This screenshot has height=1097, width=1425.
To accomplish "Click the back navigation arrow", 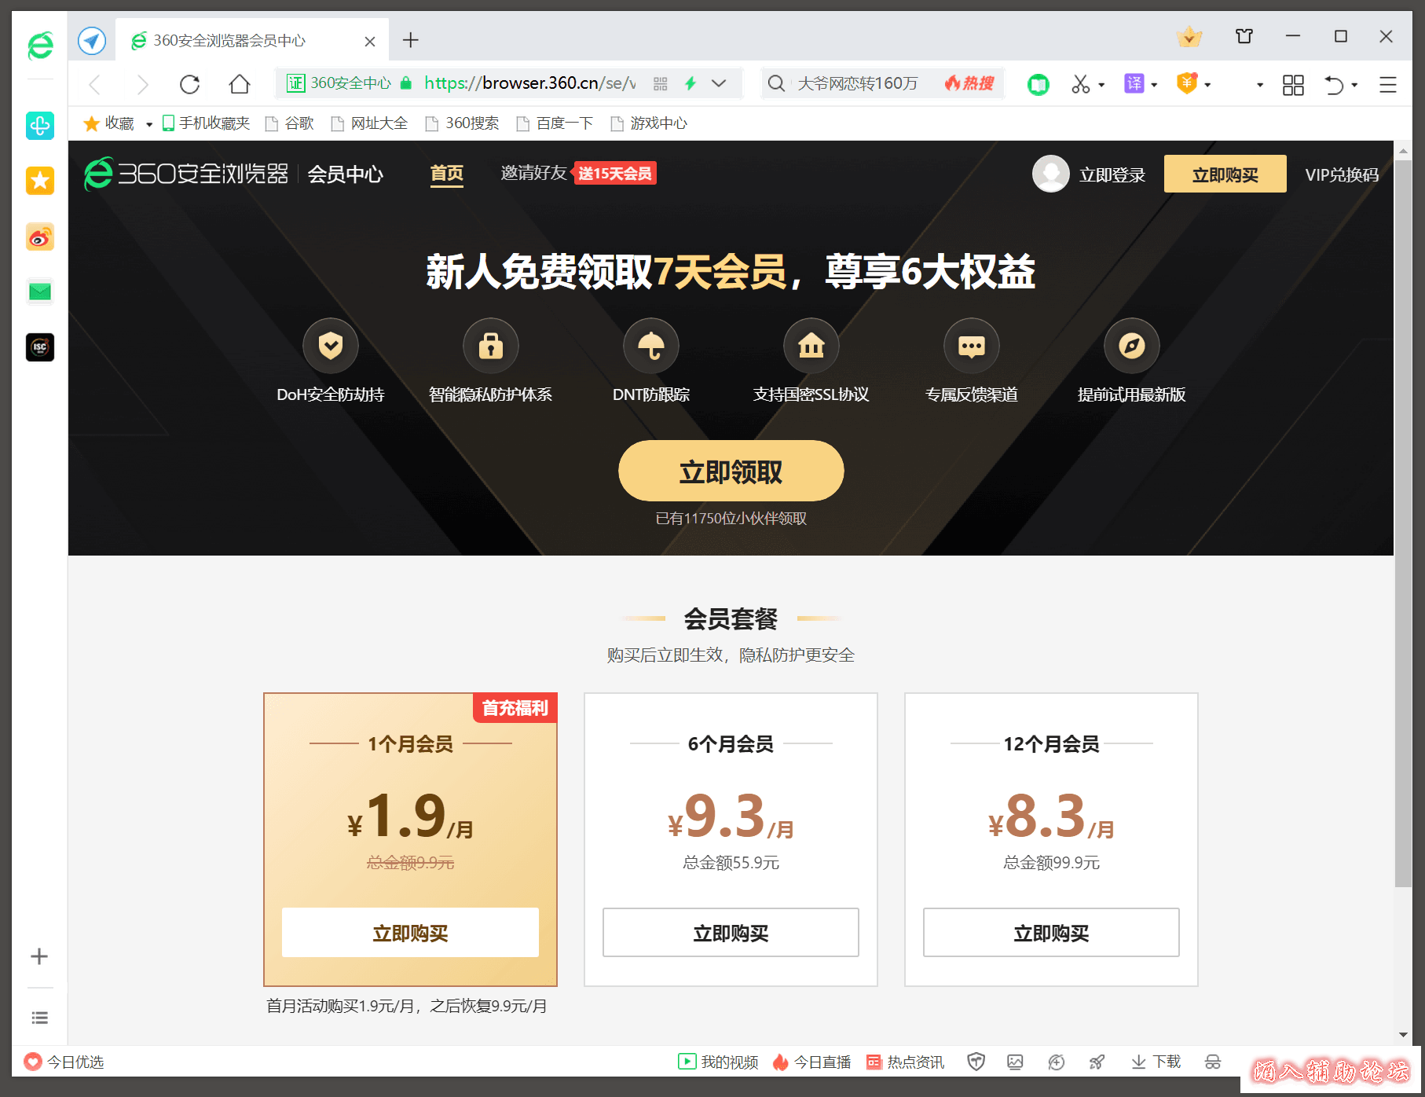I will point(95,84).
